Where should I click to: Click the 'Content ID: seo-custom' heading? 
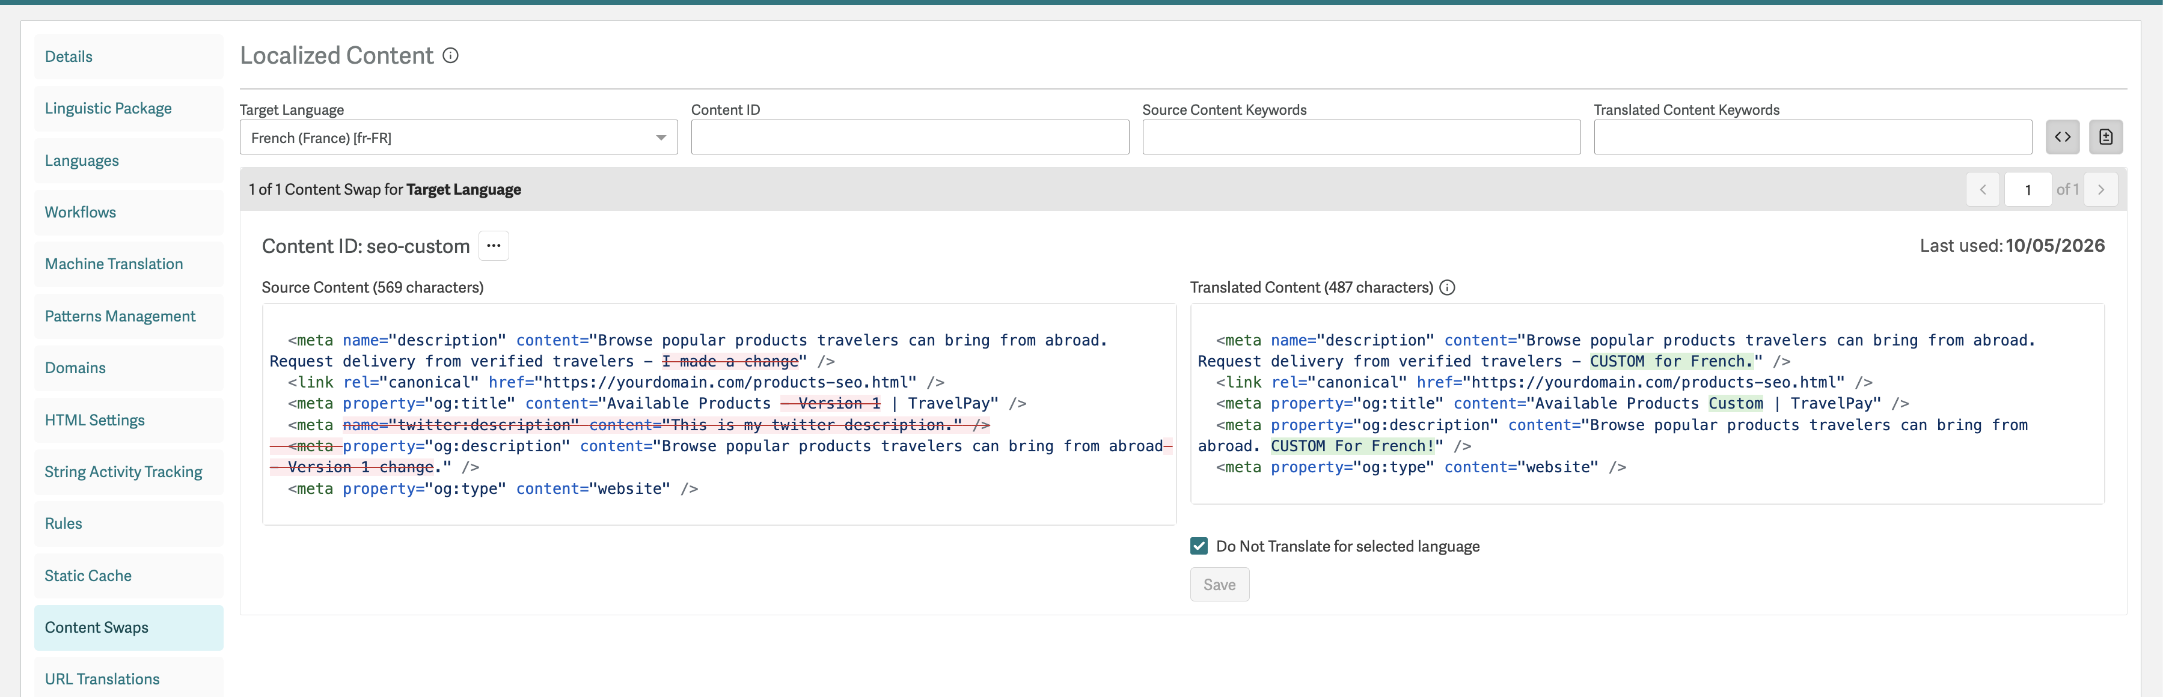click(x=366, y=246)
